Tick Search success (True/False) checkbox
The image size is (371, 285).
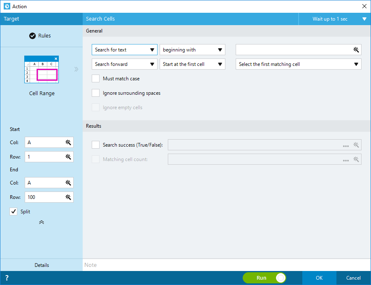coord(95,145)
